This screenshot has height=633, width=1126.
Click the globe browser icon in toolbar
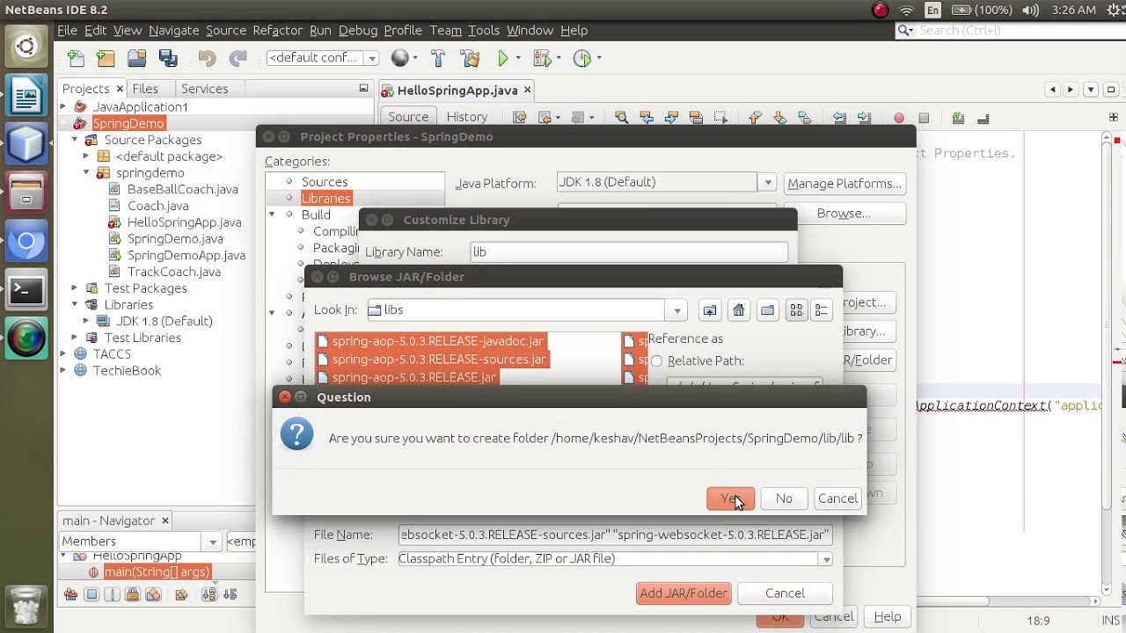[400, 58]
